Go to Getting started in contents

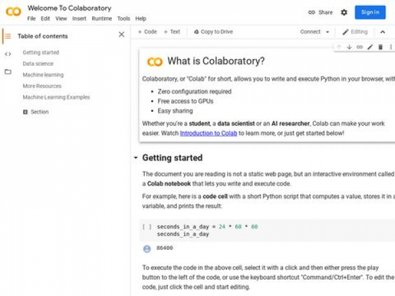click(41, 53)
